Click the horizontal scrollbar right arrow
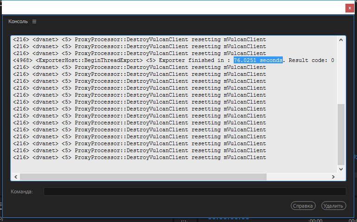This screenshot has width=357, height=222. click(332, 177)
